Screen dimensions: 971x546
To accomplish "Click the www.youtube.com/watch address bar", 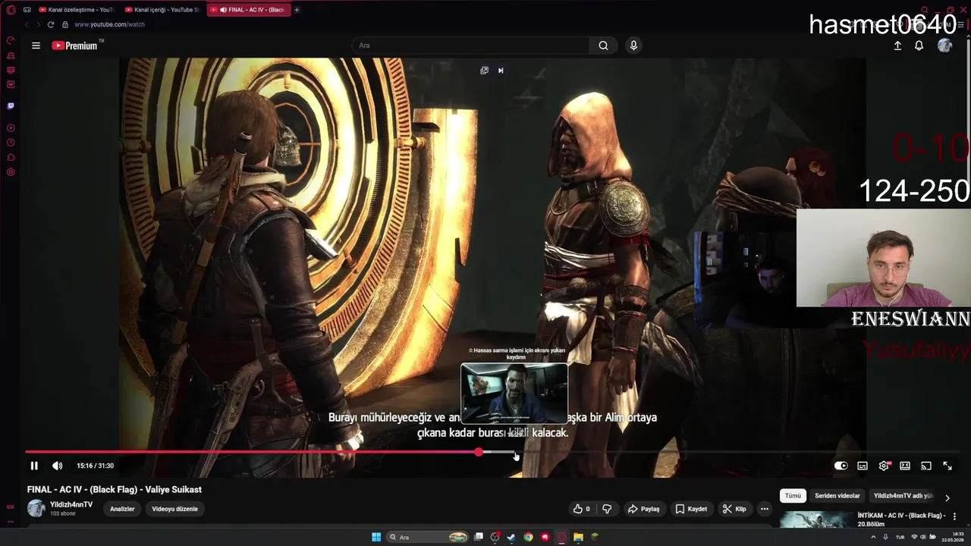I will [109, 24].
